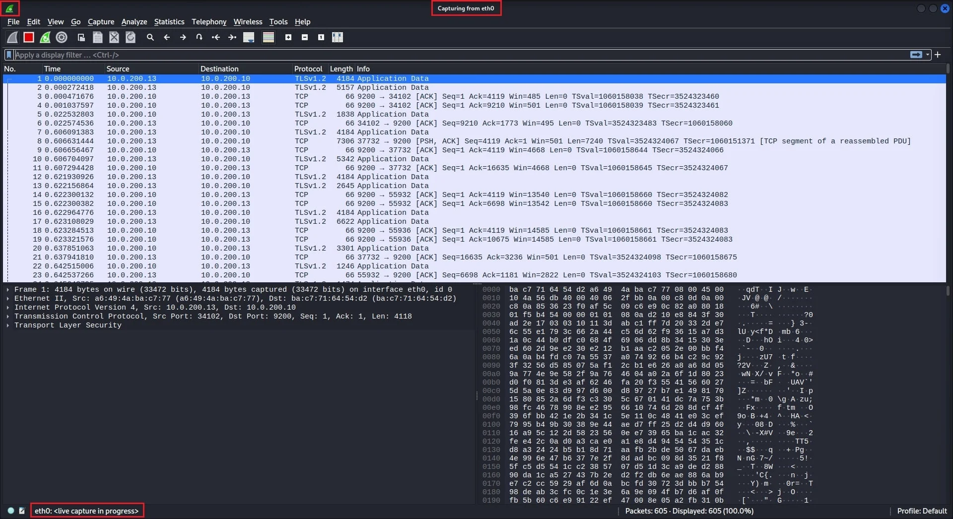Screen dimensions: 953x519
Task: Sort packets by Source column header
Action: coord(151,69)
